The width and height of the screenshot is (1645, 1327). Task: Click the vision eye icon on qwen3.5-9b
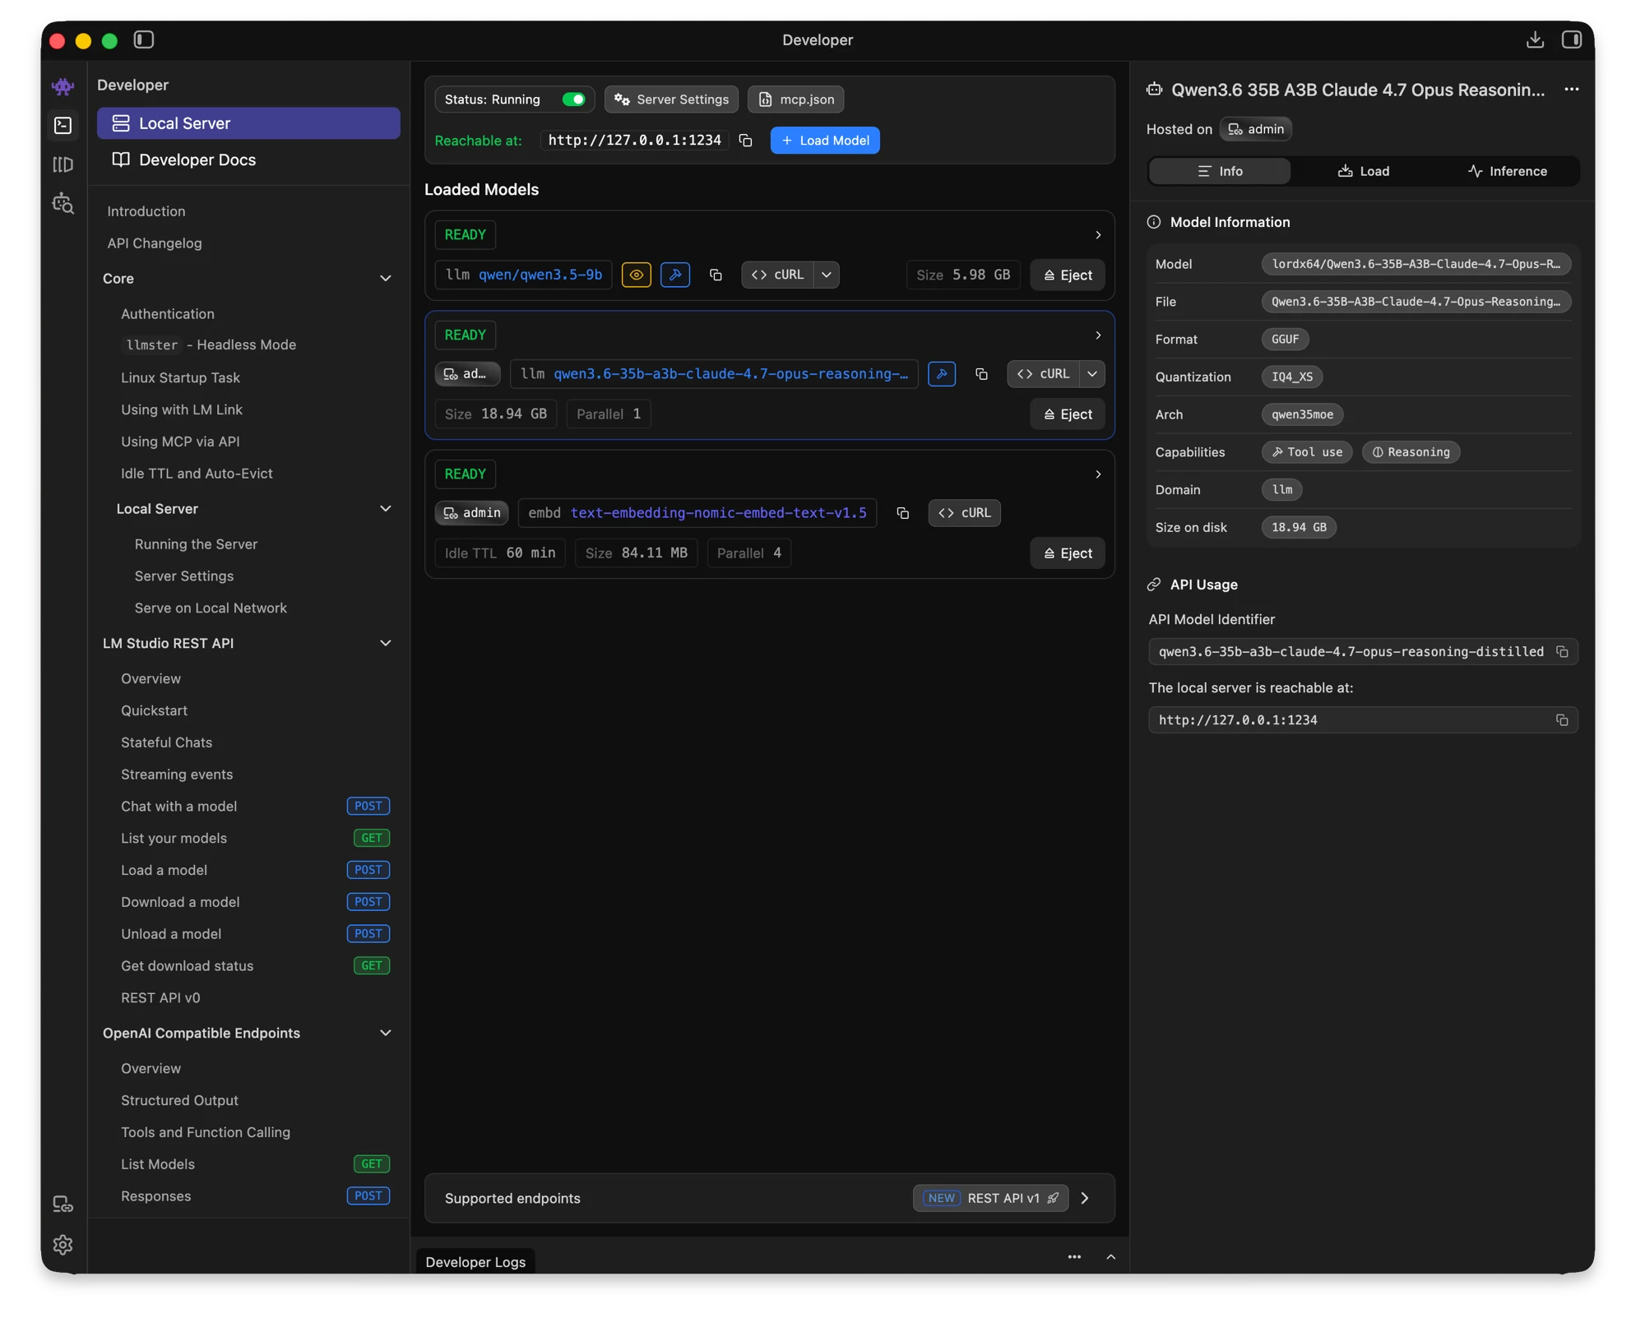point(637,275)
